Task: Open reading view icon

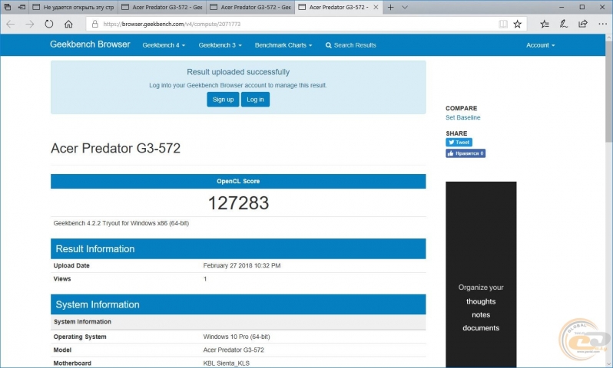Action: tap(503, 25)
